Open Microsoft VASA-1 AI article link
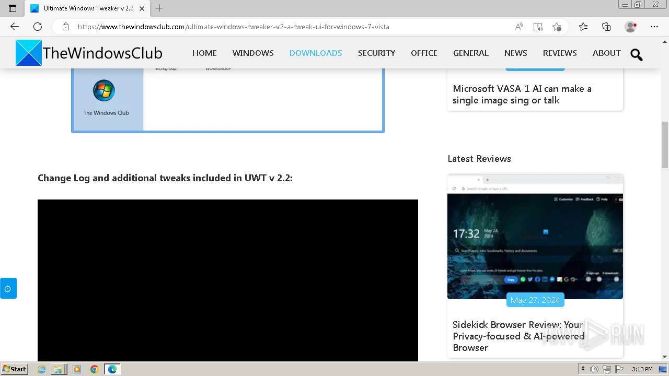Image resolution: width=669 pixels, height=376 pixels. tap(522, 95)
